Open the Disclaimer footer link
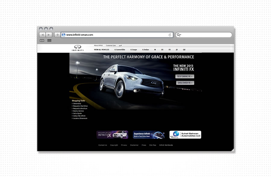The height and width of the screenshot is (177, 271). 134,145
